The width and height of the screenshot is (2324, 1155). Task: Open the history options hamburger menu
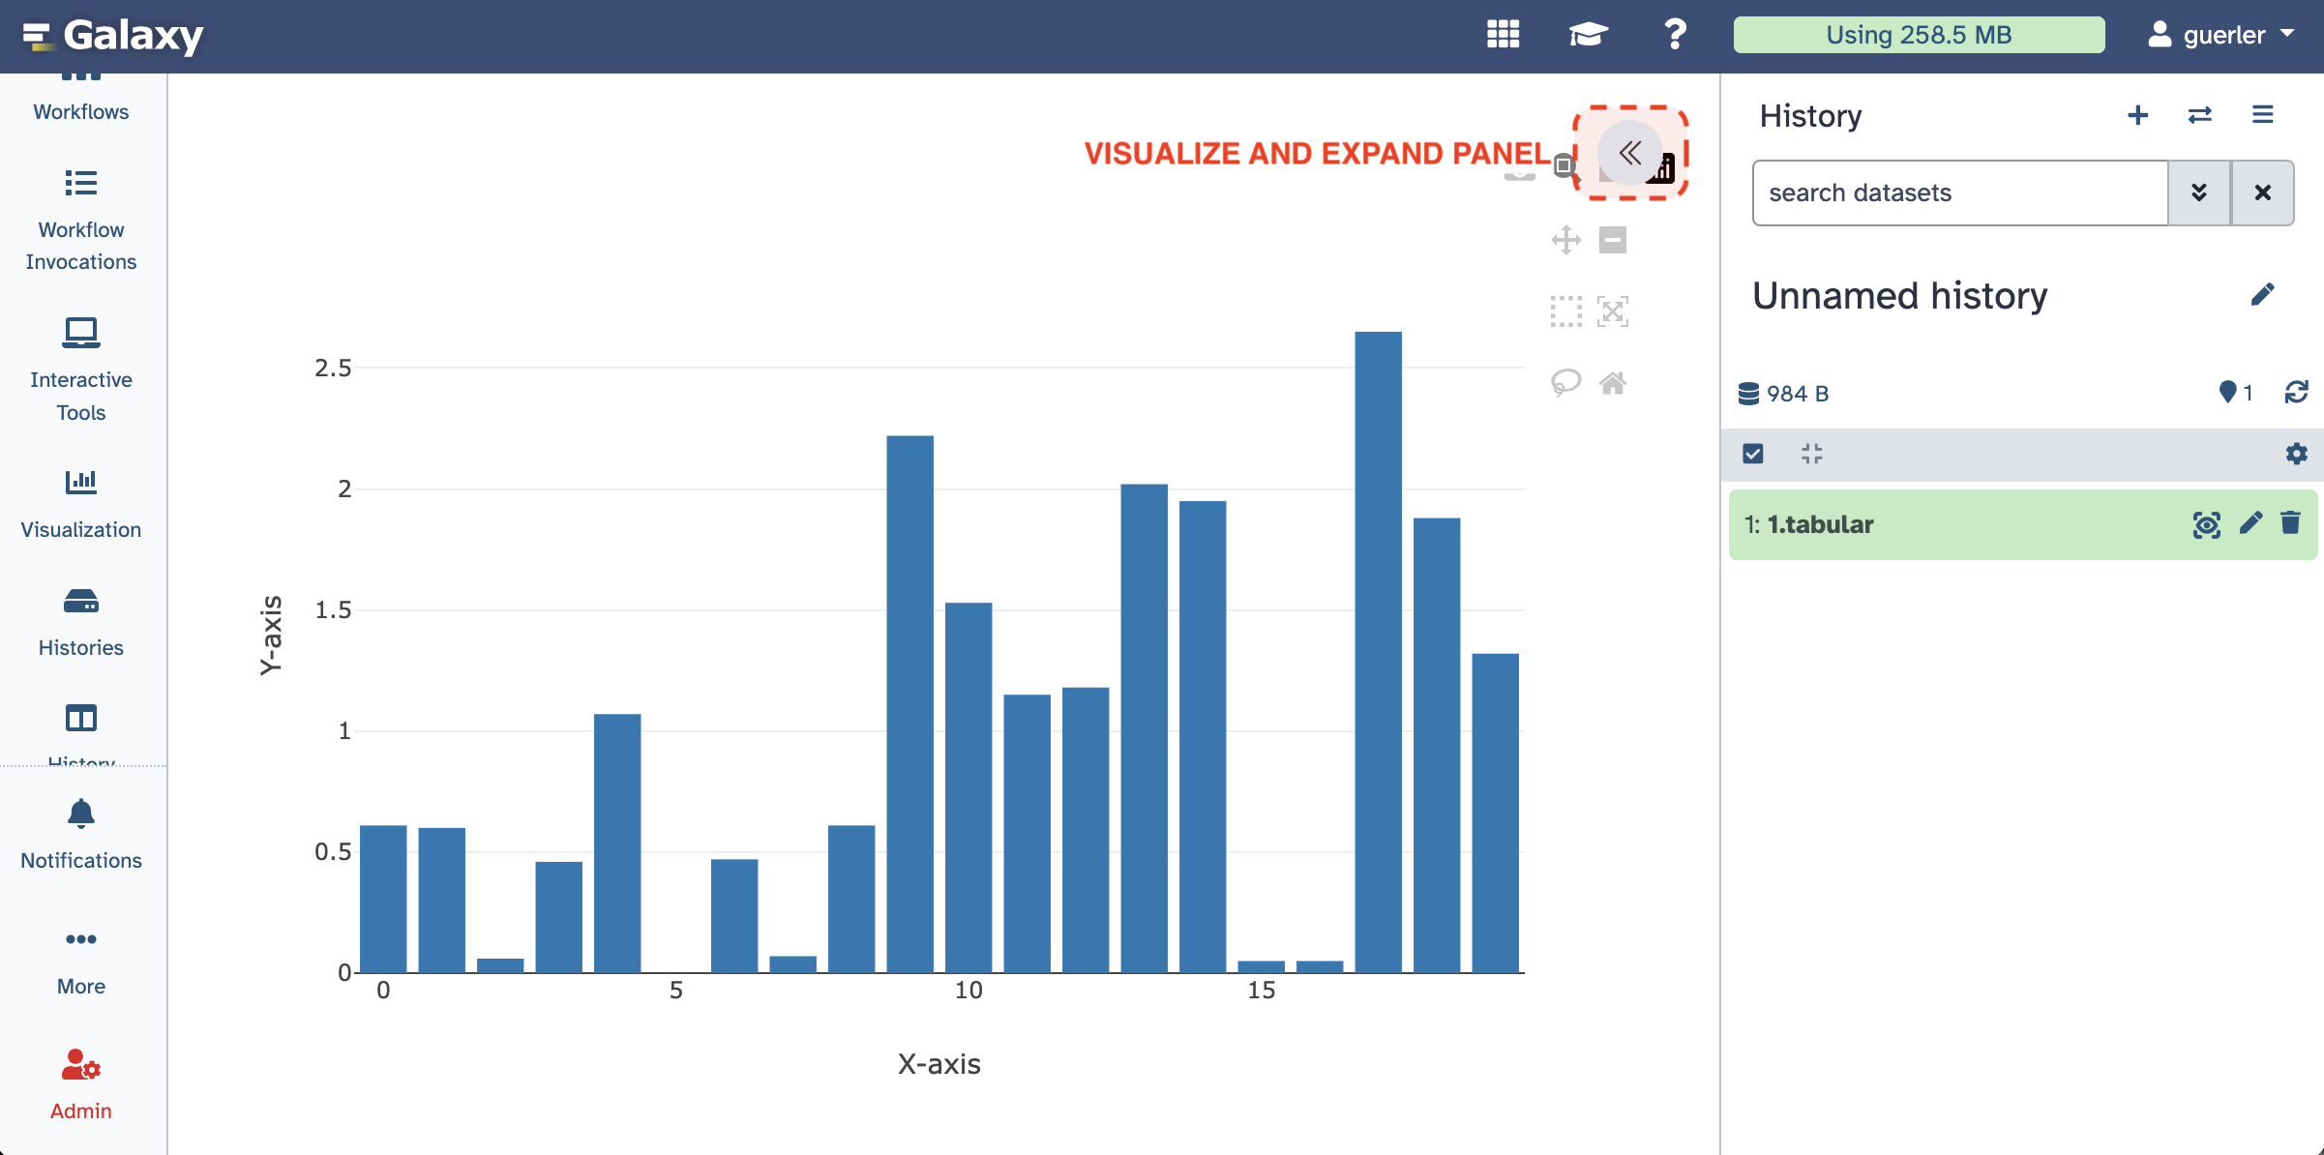click(2262, 115)
